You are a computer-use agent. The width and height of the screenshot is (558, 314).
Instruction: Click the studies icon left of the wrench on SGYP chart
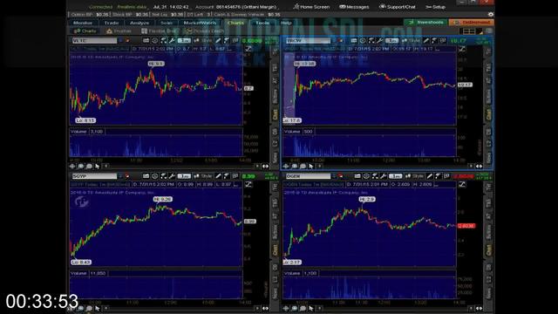pyautogui.click(x=163, y=176)
